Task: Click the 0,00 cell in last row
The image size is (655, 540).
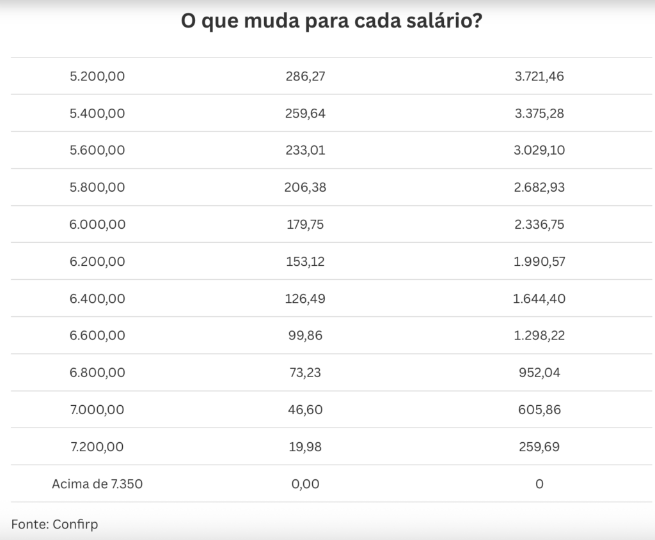Action: (x=305, y=484)
